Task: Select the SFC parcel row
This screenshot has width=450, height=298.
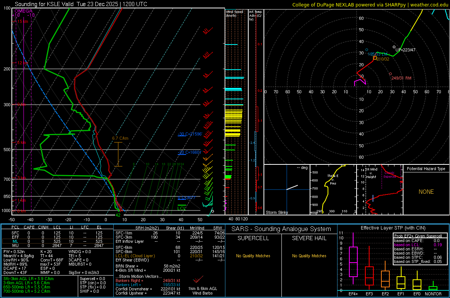Action: 57,233
